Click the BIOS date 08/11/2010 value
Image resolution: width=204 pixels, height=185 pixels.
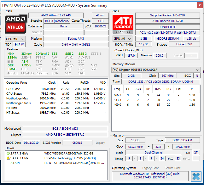(31, 143)
